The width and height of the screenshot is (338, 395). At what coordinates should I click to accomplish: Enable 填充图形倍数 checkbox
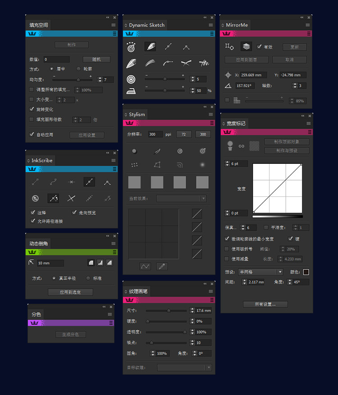32,119
